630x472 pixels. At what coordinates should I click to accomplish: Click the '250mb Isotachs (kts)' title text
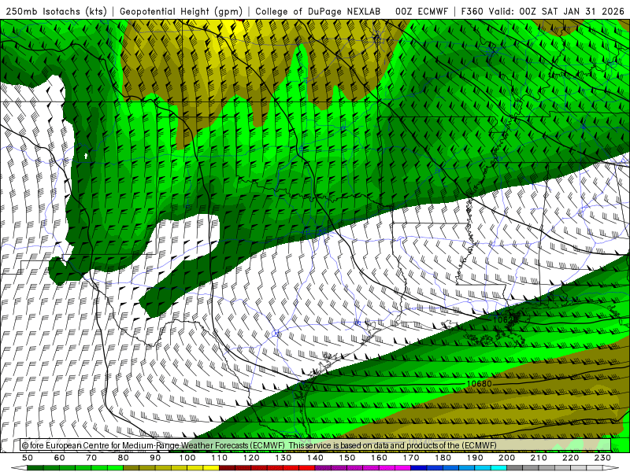(x=56, y=11)
